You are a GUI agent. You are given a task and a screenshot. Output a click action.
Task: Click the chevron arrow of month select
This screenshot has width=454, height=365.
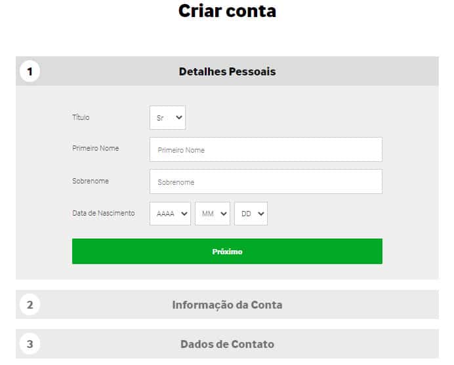point(224,214)
